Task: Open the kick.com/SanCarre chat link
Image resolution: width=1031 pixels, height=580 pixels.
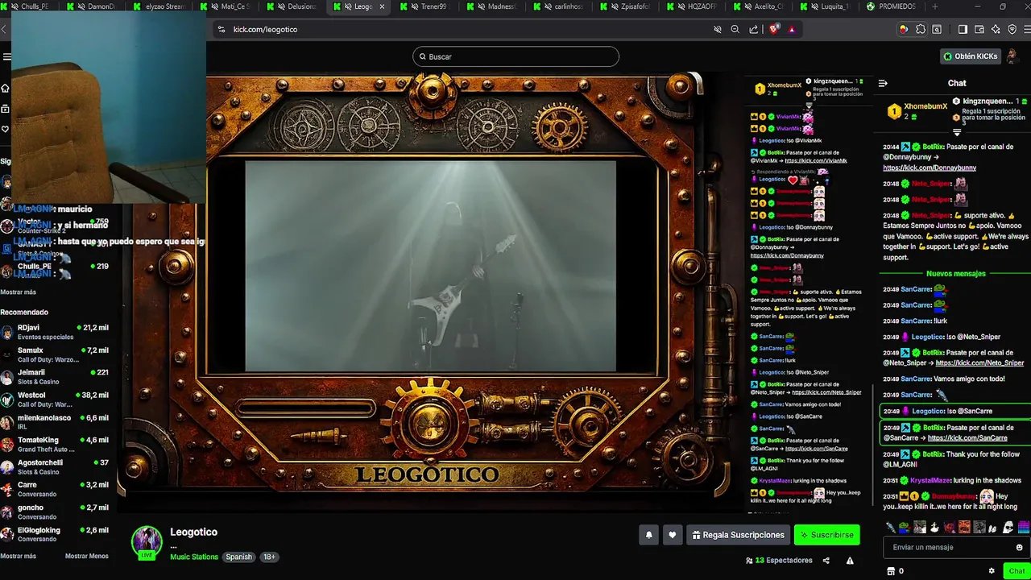Action: point(967,438)
